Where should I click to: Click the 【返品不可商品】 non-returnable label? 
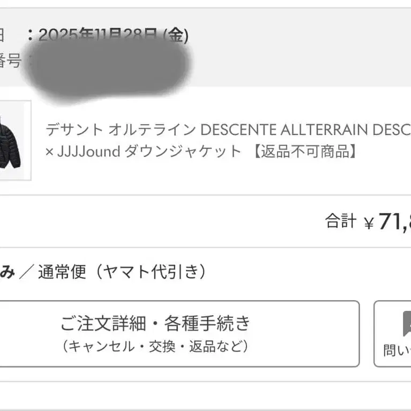pos(305,152)
